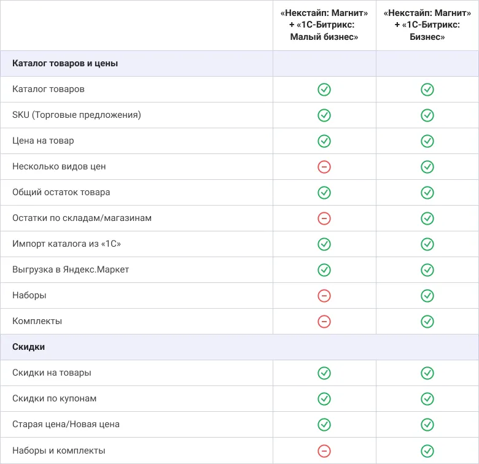The image size is (479, 464).
Task: Click green check for Общий остаток товара, Малый бизнес
Action: click(x=324, y=193)
